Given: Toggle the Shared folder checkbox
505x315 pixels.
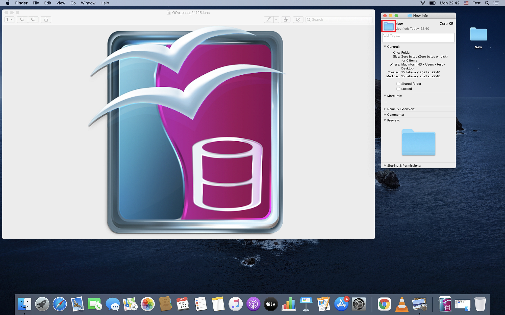Looking at the screenshot, I should point(398,83).
